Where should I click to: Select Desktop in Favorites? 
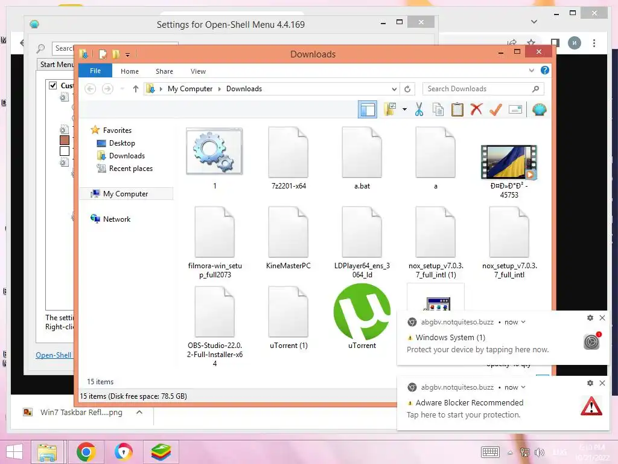[x=122, y=143]
